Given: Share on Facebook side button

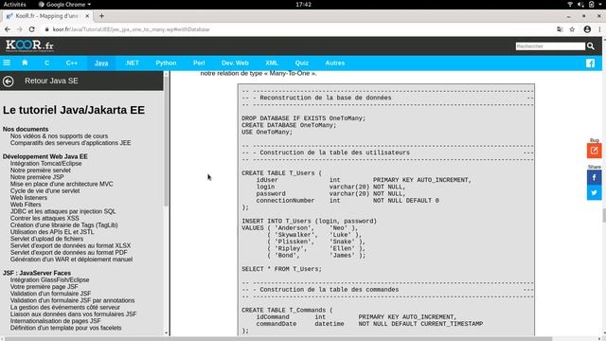Looking at the screenshot, I should pos(594,177).
